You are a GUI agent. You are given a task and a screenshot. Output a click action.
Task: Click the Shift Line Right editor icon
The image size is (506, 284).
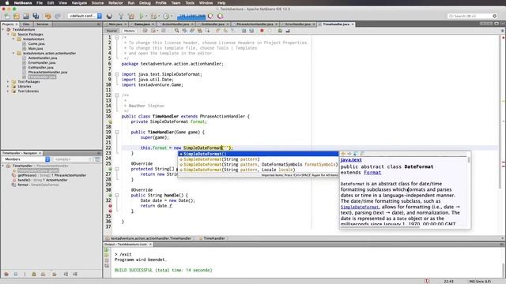click(251, 31)
